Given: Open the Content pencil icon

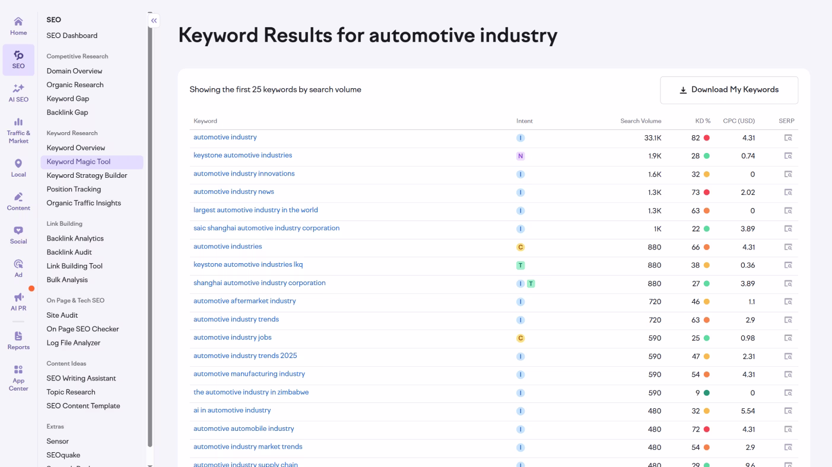Looking at the screenshot, I should tap(18, 197).
